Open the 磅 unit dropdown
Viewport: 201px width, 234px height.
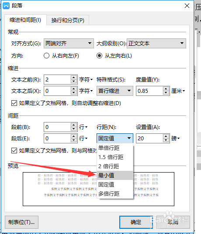175,138
